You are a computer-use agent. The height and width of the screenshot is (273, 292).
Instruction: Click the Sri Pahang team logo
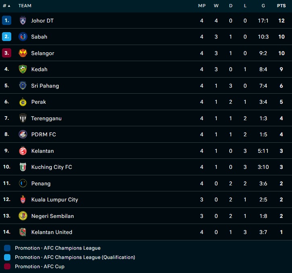(x=23, y=86)
